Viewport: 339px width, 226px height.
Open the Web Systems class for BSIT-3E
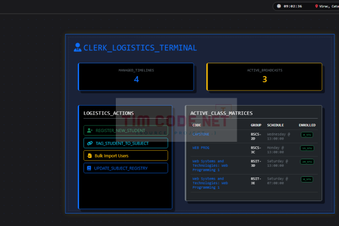click(210, 183)
